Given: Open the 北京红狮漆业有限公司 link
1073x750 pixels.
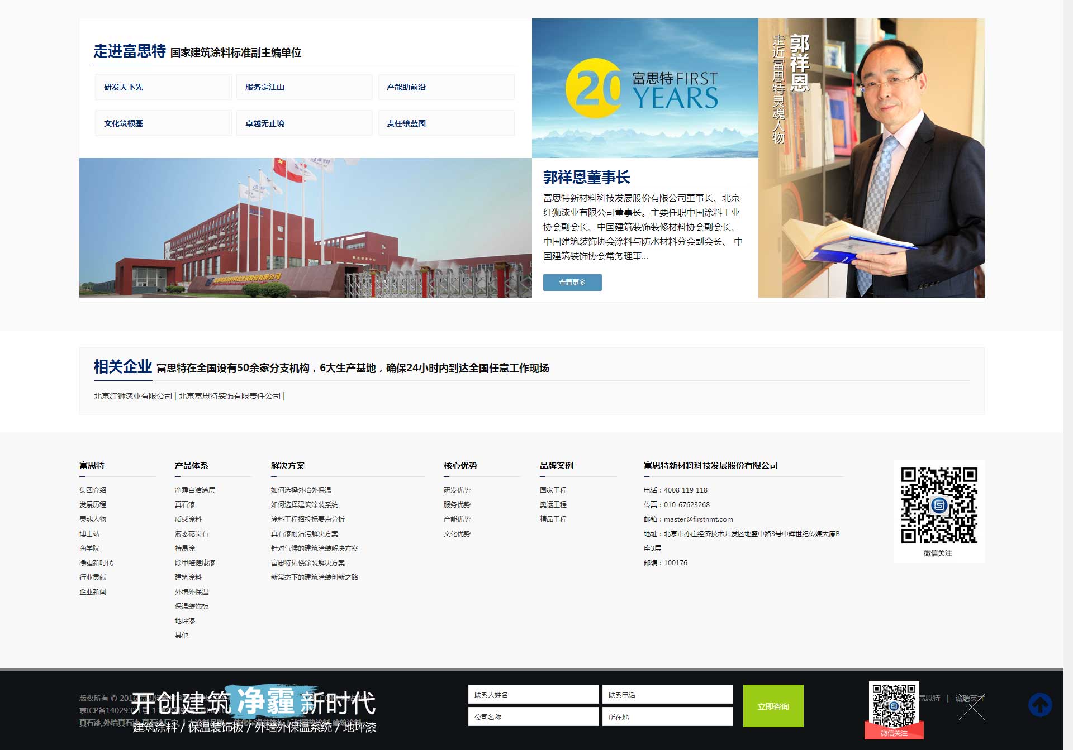Looking at the screenshot, I should pyautogui.click(x=133, y=396).
